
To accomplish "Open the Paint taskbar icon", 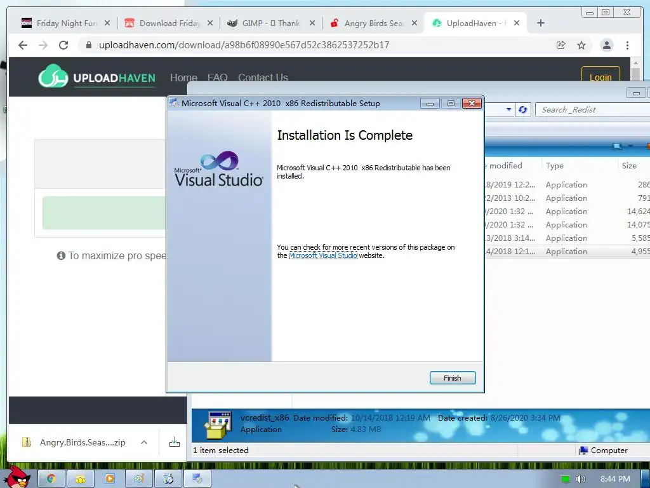I will pyautogui.click(x=139, y=479).
